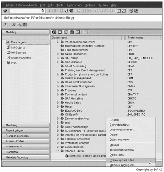Click the Cancel (X) toolbar icon
This screenshot has width=164, height=172.
point(71,11)
